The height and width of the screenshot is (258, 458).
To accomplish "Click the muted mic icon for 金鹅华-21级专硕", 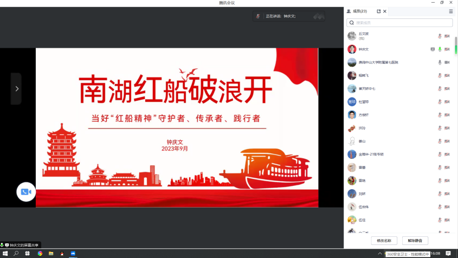I will tap(440, 154).
